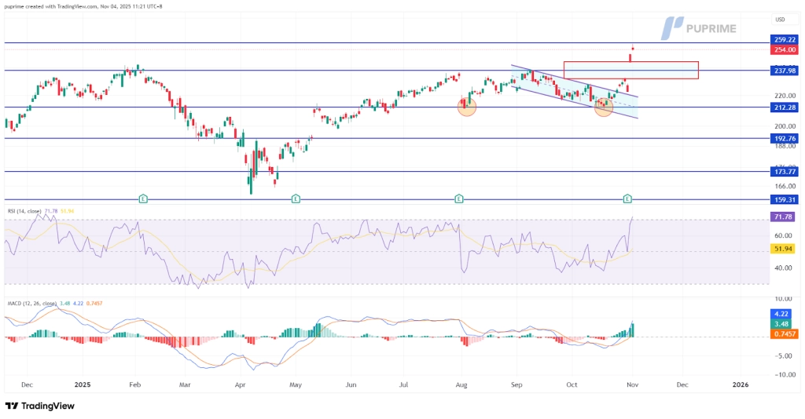Click the Feb label on the time axis

(135, 384)
